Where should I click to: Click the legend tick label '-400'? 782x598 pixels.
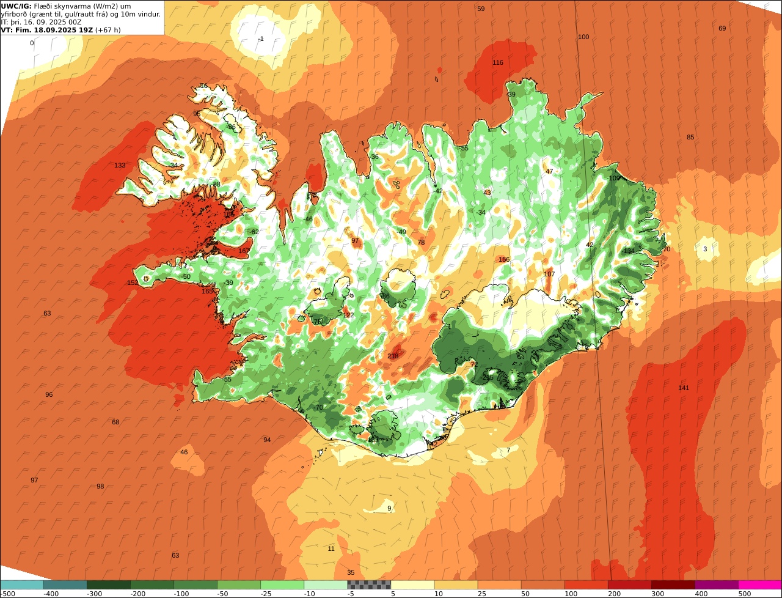click(x=51, y=594)
